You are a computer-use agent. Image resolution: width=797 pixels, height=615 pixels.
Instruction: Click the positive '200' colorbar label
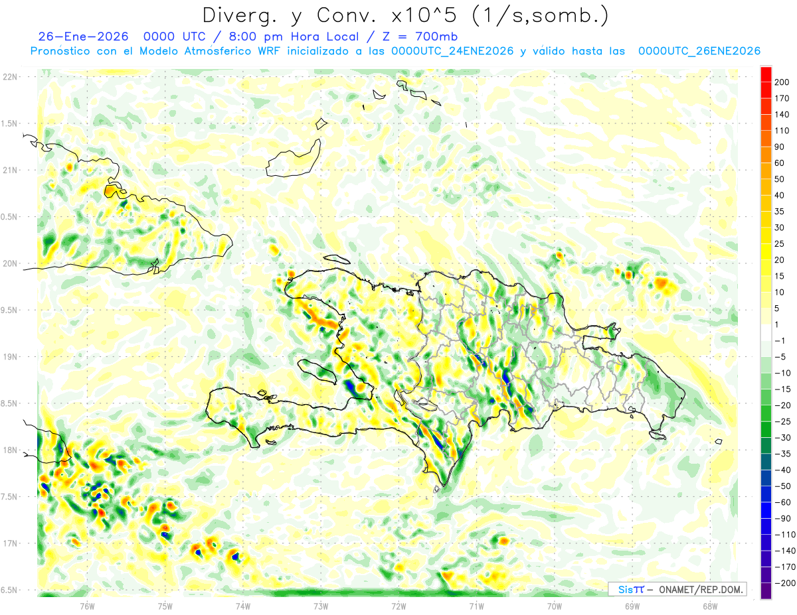tap(783, 82)
